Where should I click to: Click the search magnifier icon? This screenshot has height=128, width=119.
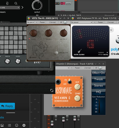tap(16, 3)
